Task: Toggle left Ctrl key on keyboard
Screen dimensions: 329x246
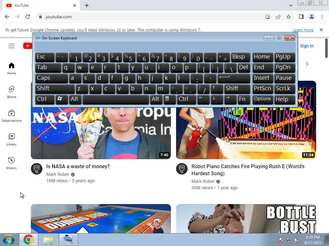Action: point(45,100)
